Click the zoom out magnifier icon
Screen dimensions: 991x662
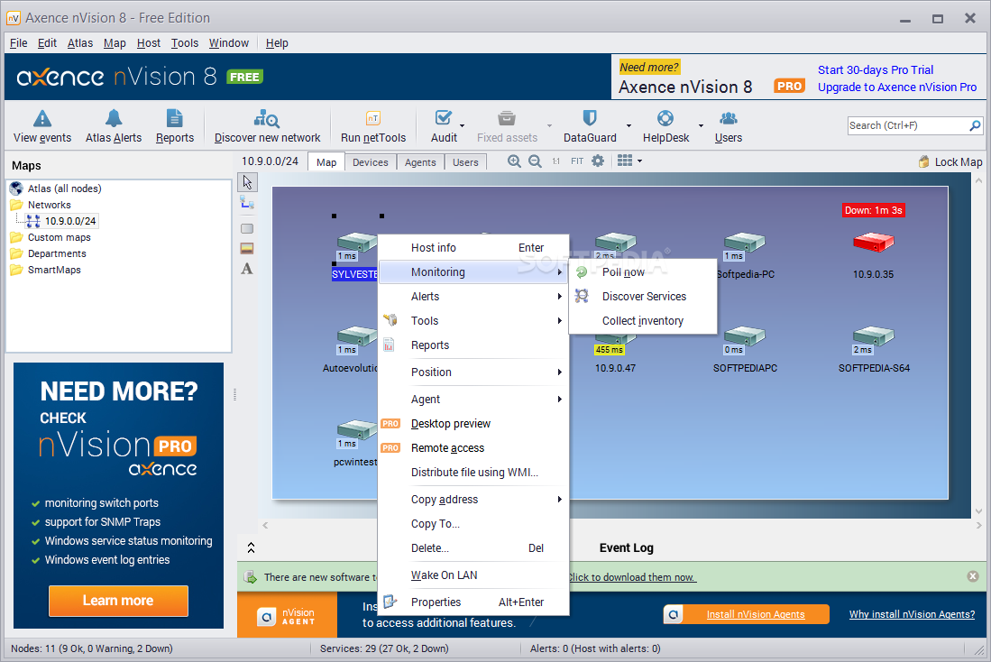pyautogui.click(x=535, y=161)
